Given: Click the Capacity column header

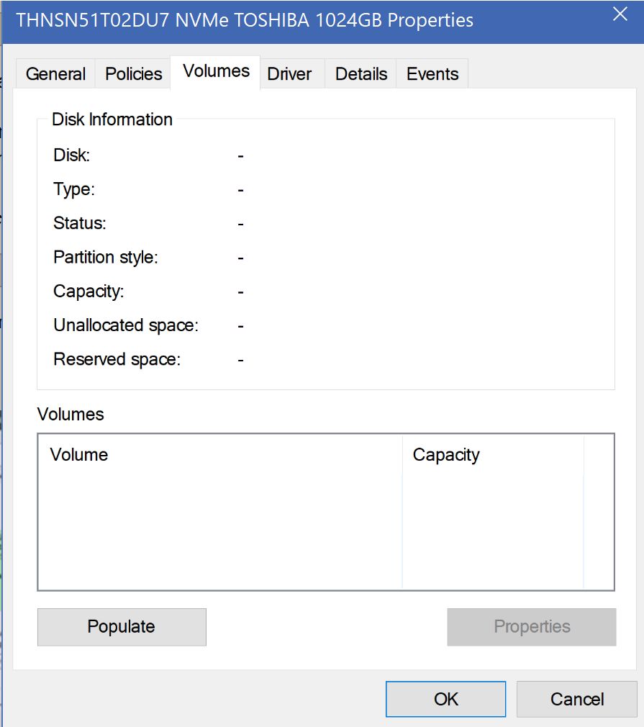Looking at the screenshot, I should pyautogui.click(x=493, y=455).
